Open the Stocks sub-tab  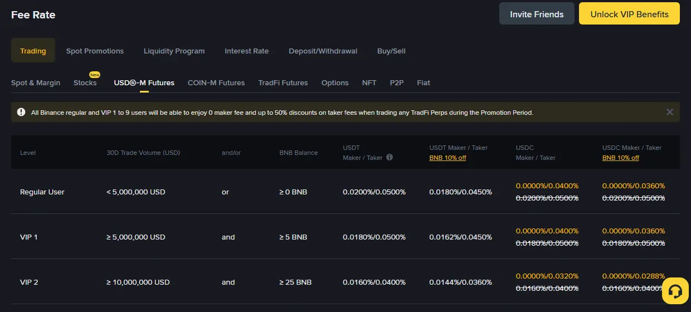coord(85,82)
